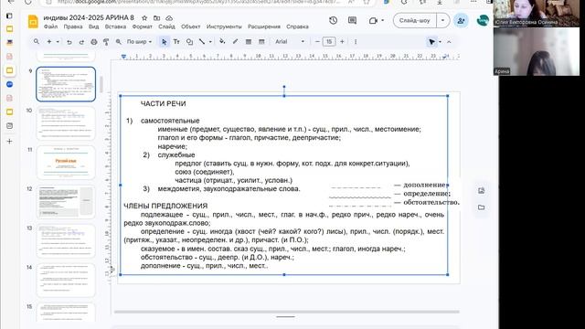Open the Arial font dropdown
Viewport: 585px width, 329px height.
pyautogui.click(x=290, y=42)
